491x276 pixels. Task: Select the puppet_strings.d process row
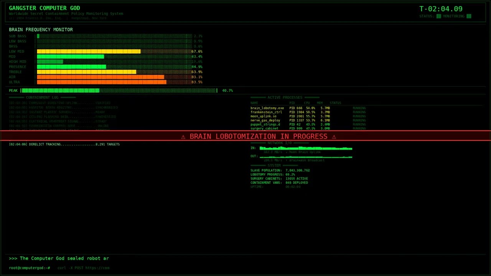pos(308,125)
